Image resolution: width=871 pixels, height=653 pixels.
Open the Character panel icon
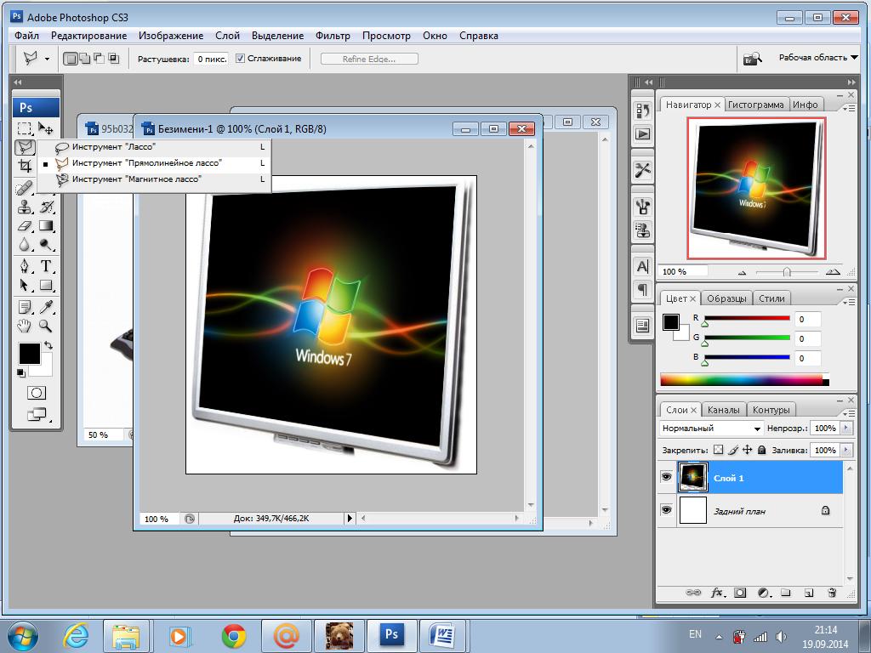643,266
